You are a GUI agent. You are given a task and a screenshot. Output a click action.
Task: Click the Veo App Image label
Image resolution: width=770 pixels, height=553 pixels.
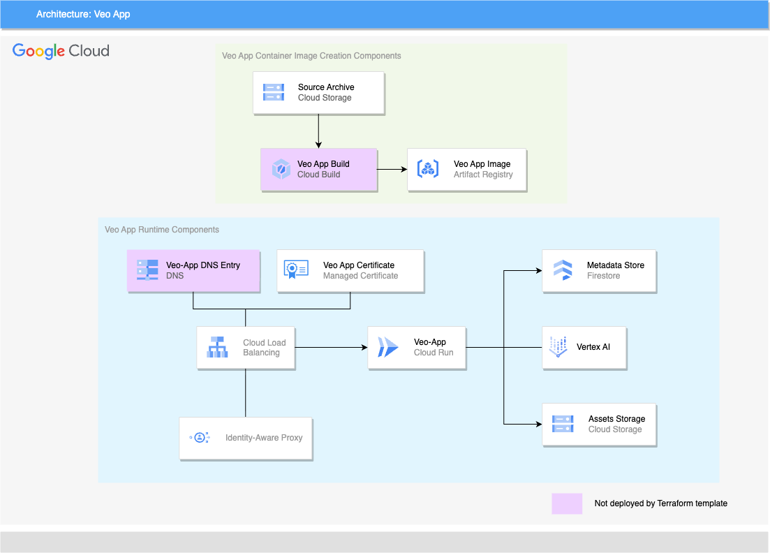coord(482,164)
